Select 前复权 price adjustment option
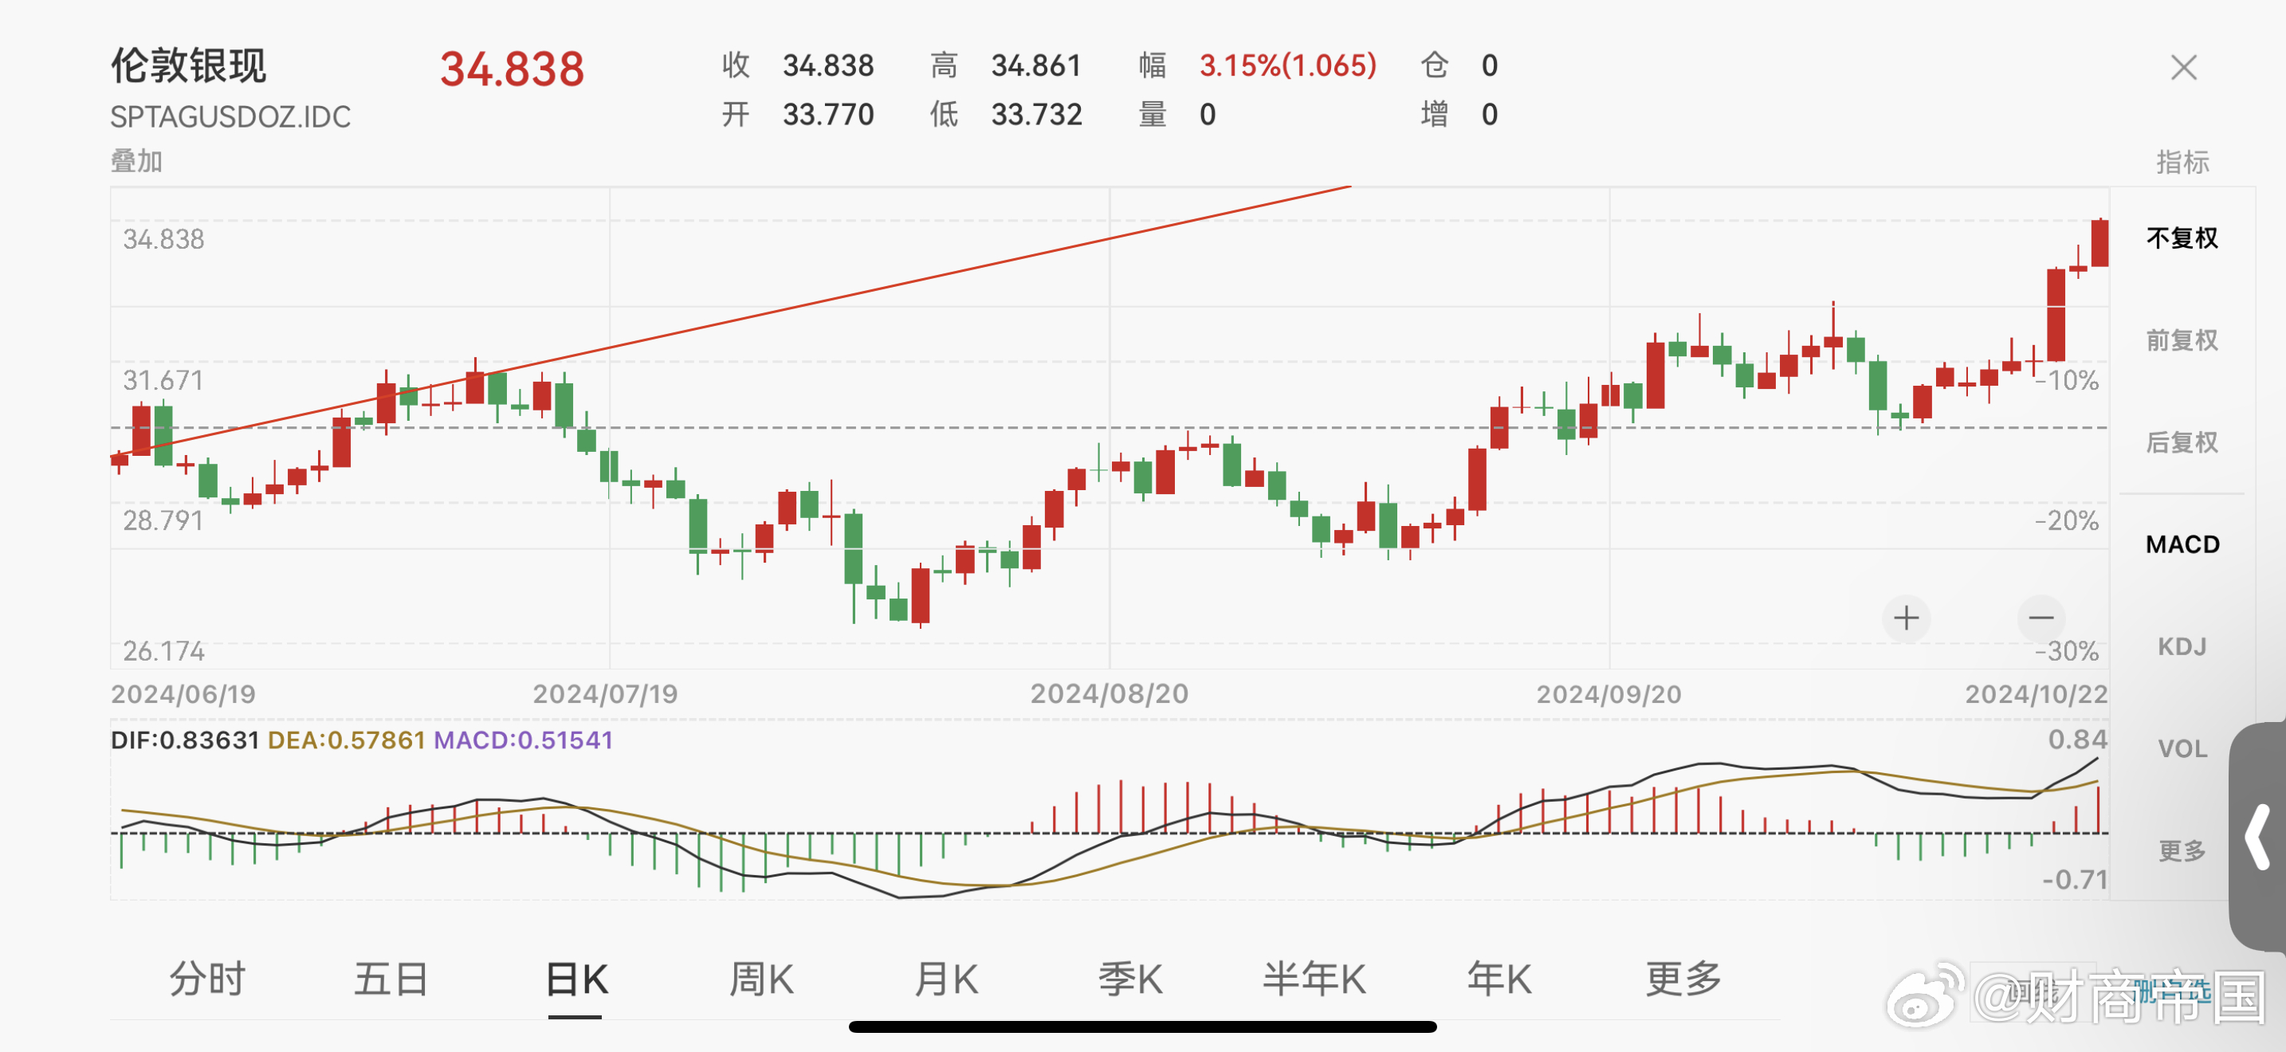The image size is (2286, 1052). (2182, 340)
